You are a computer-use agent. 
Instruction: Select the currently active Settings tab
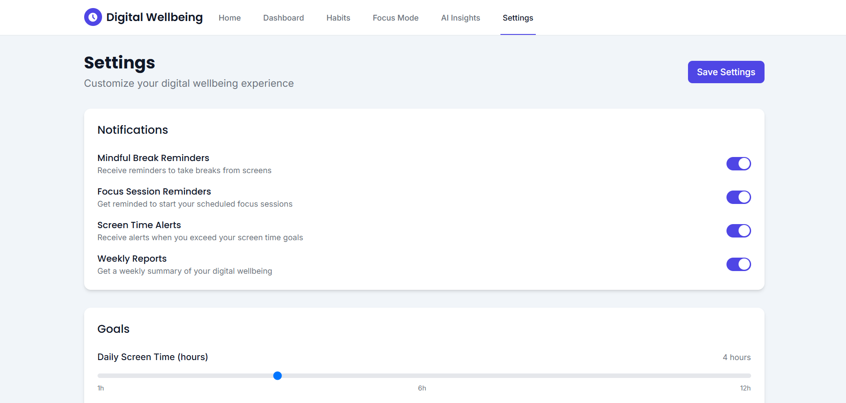pyautogui.click(x=518, y=18)
